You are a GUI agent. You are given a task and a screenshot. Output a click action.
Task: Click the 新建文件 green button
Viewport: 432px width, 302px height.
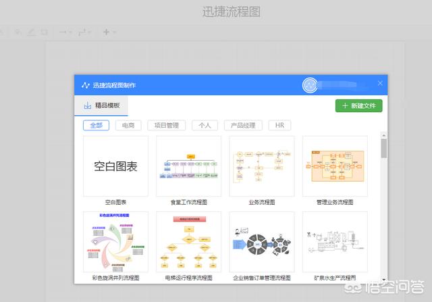pos(358,105)
